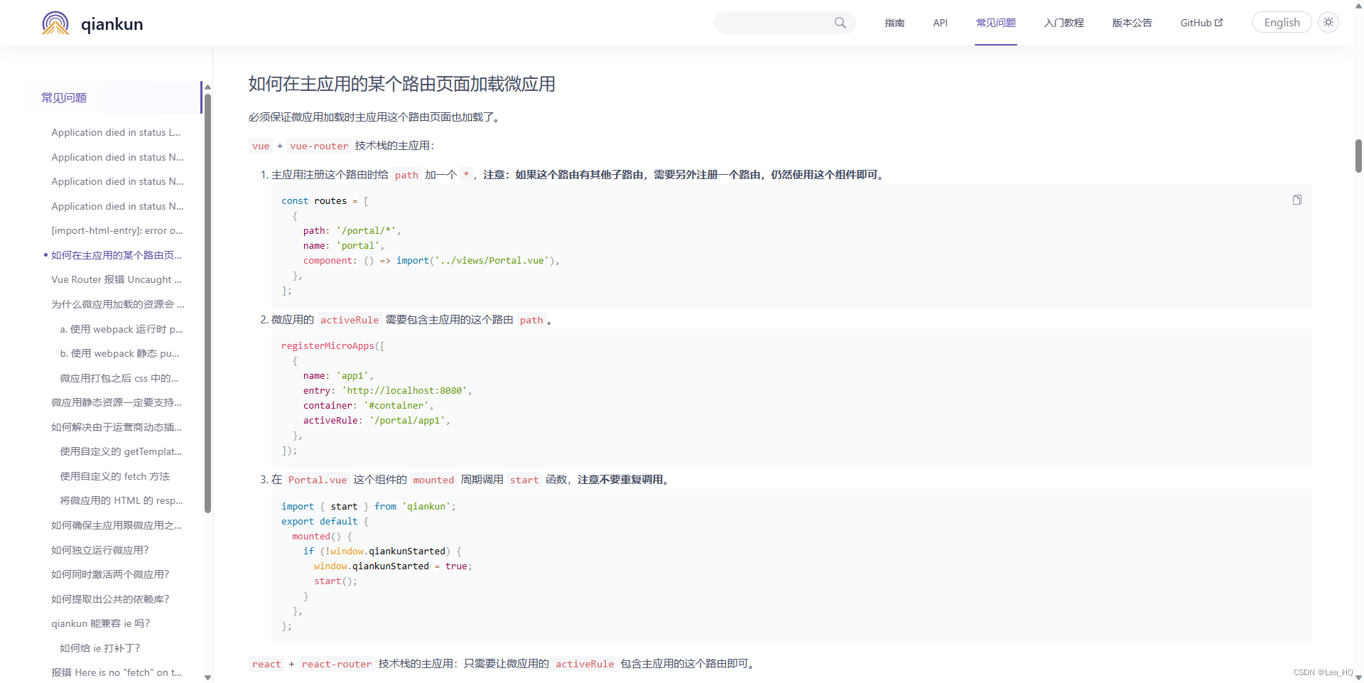The image size is (1364, 683).
Task: Open the API nav tab
Action: pyautogui.click(x=940, y=23)
